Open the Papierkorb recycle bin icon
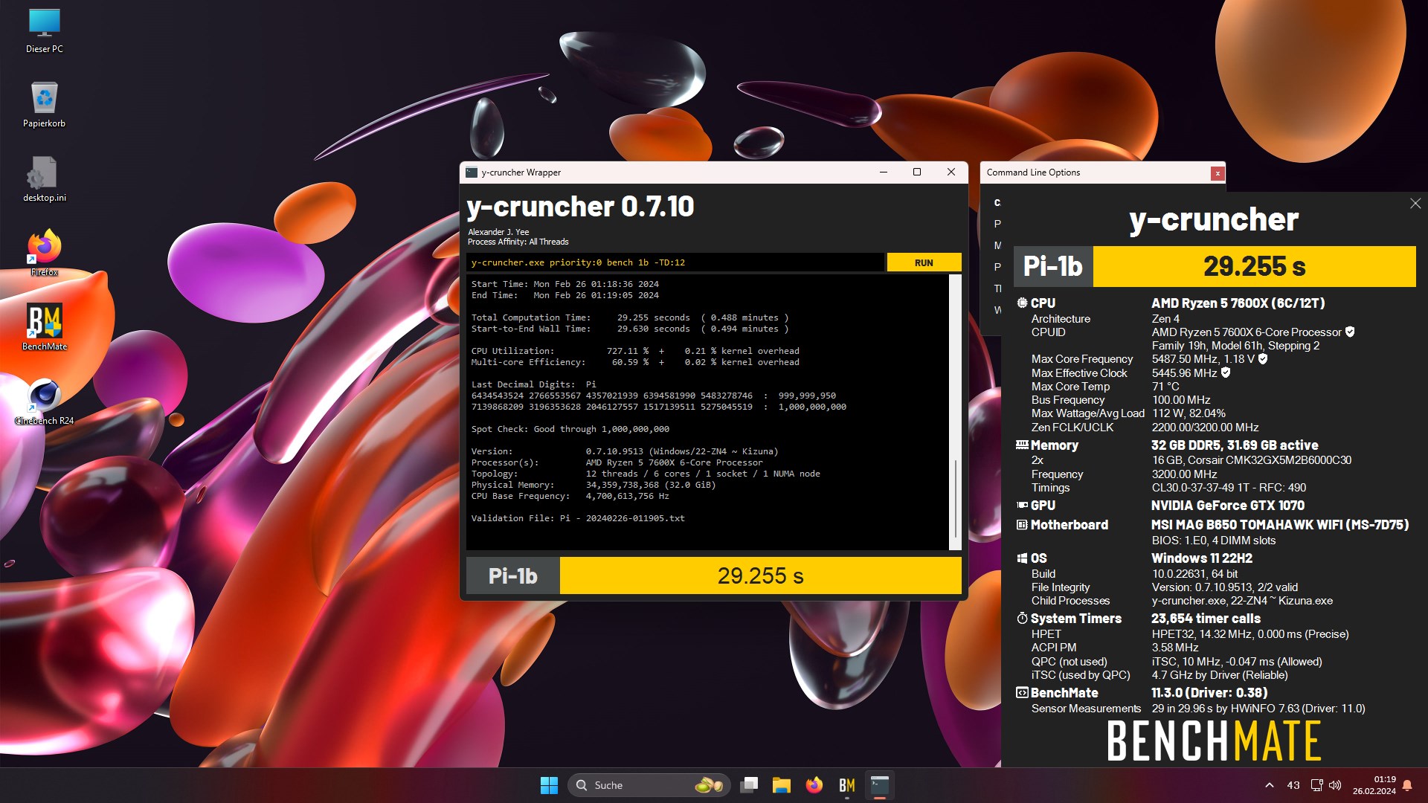The width and height of the screenshot is (1428, 803). (x=44, y=105)
